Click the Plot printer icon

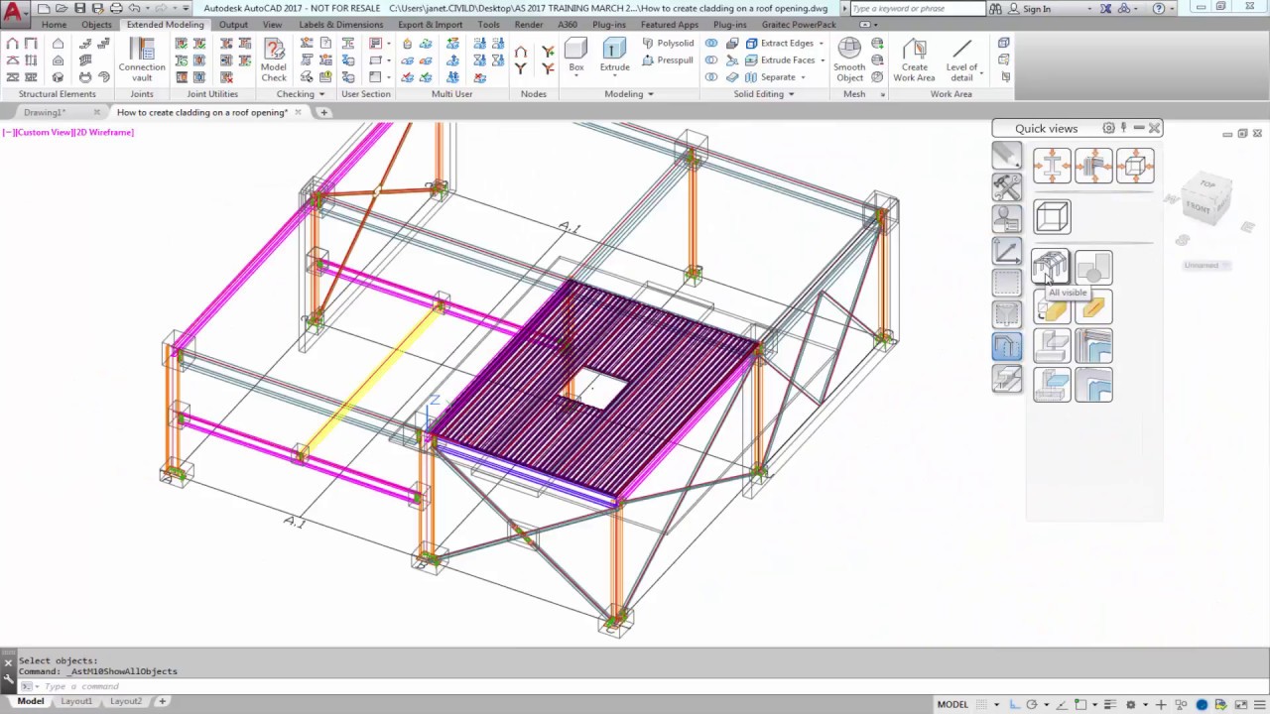coord(116,8)
